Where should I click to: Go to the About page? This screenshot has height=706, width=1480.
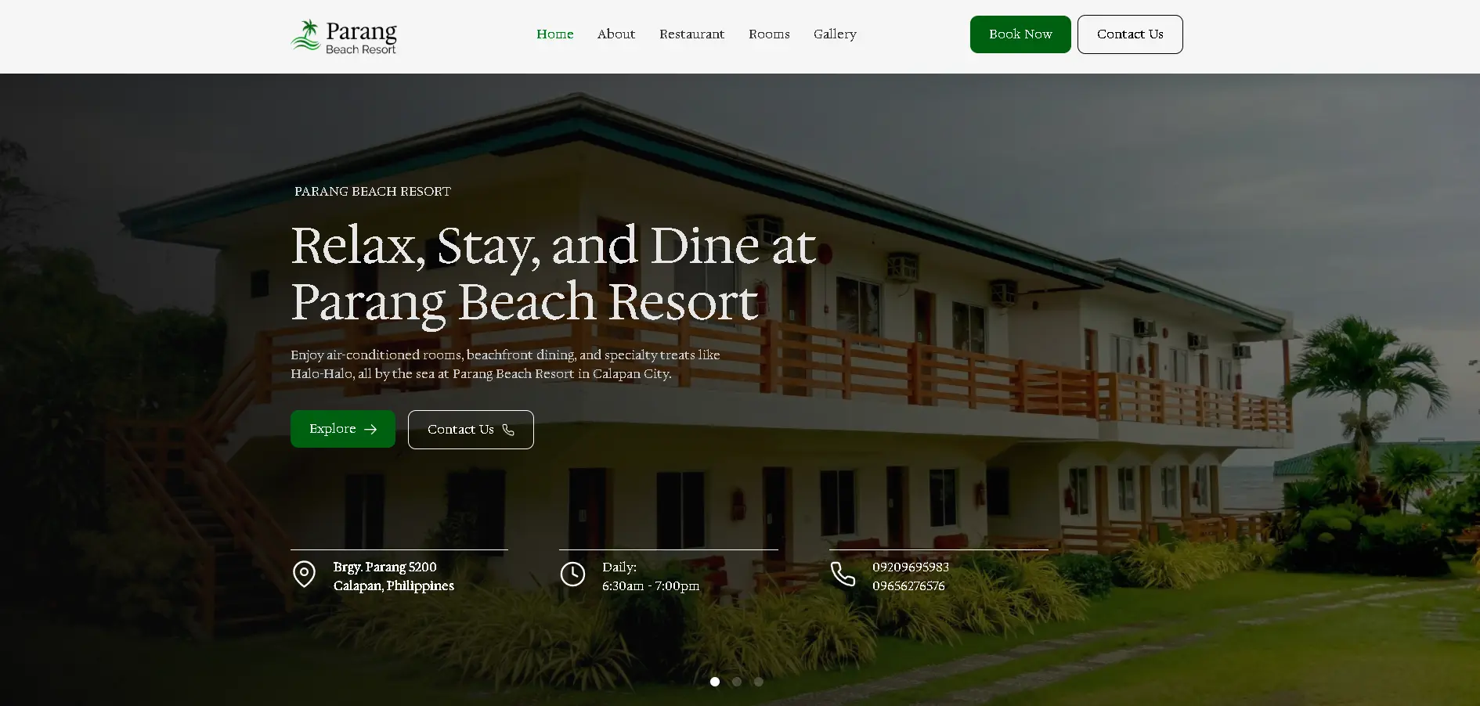[616, 34]
